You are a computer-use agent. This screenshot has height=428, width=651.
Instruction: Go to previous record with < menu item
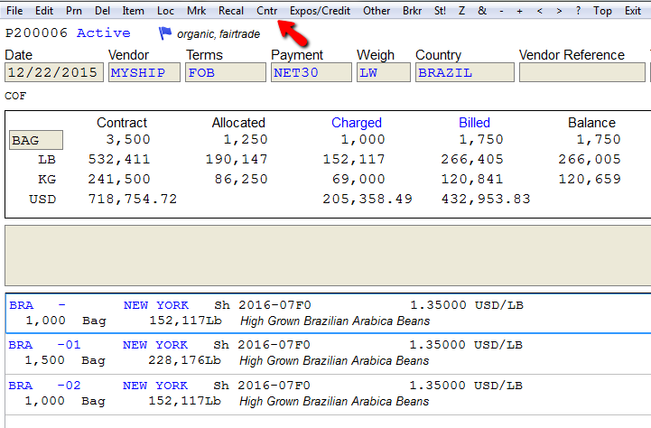(539, 10)
